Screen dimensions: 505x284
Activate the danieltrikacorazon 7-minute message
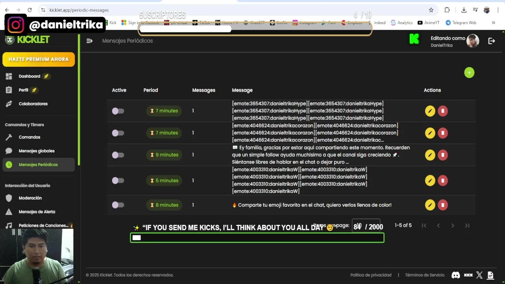tap(118, 133)
